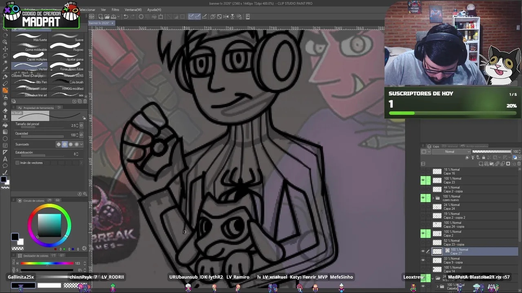Toggle visibility eye of Capa 2
Screen dimensions: 522x293
point(423,234)
